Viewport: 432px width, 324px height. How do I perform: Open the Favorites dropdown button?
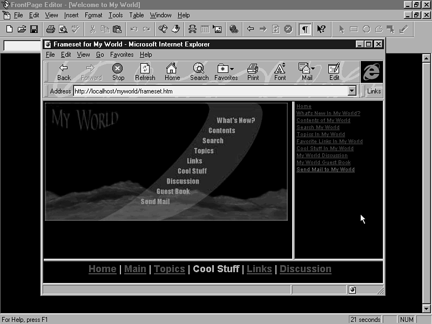pyautogui.click(x=226, y=72)
